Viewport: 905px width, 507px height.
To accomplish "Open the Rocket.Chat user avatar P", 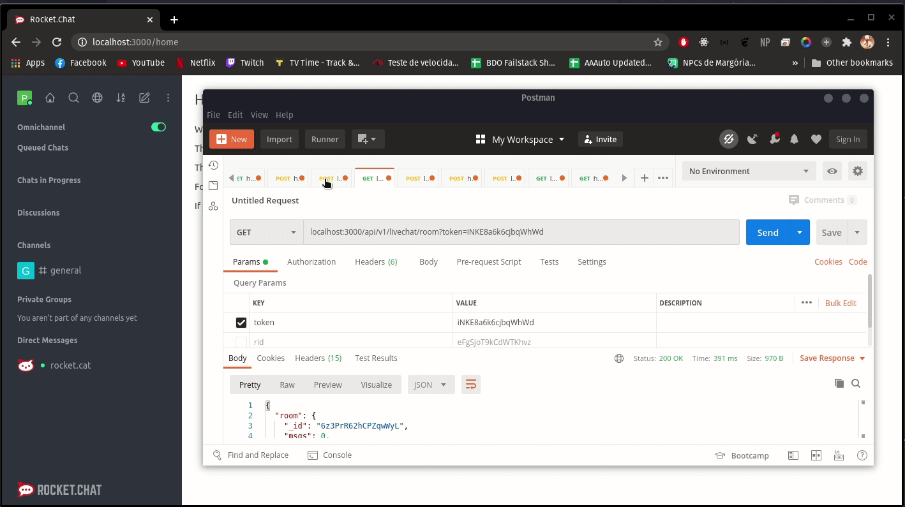I will point(24,98).
